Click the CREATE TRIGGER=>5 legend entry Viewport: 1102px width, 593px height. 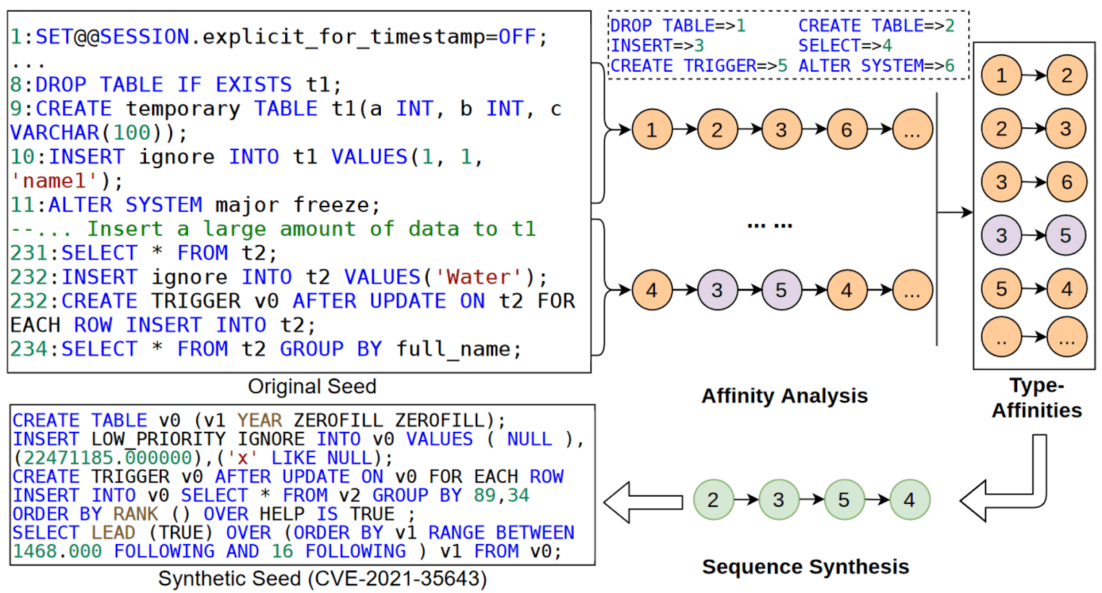[x=698, y=66]
